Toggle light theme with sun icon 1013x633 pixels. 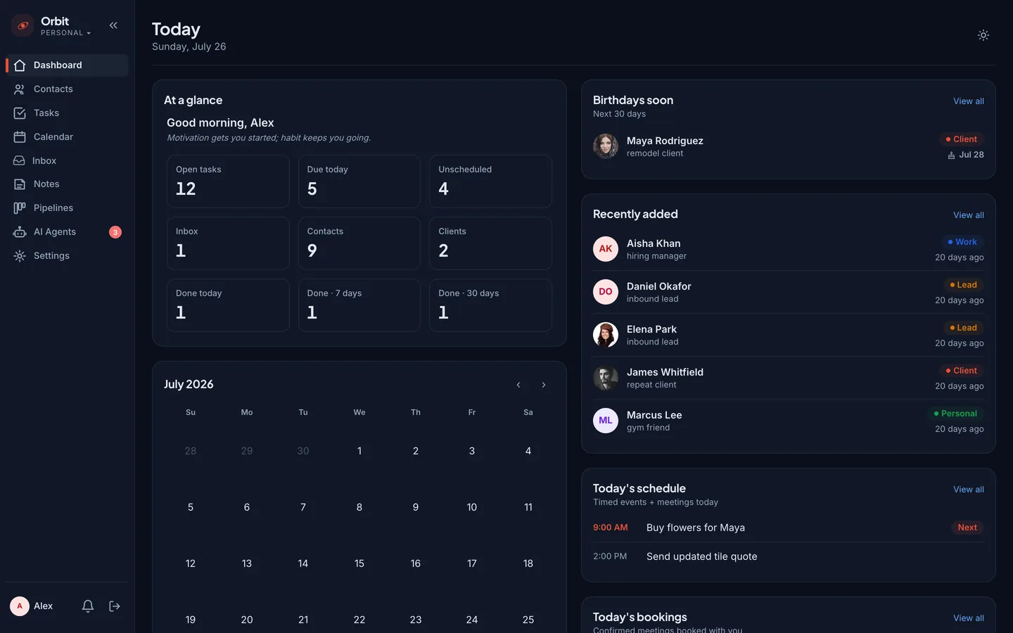pos(983,35)
